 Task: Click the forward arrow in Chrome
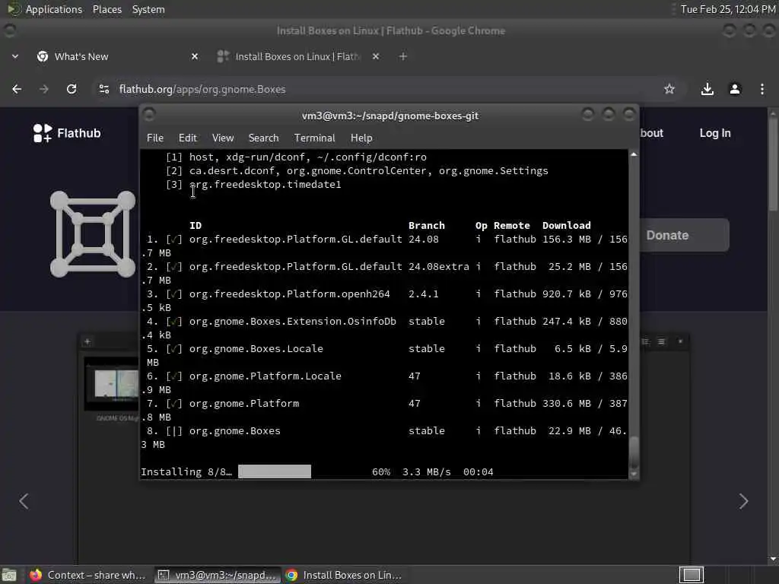[44, 89]
